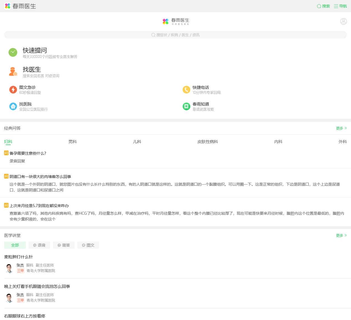Click 张杰 avatar under 晚上关灯看手机 article
Viewport: 351px width, 320px height.
9,298
